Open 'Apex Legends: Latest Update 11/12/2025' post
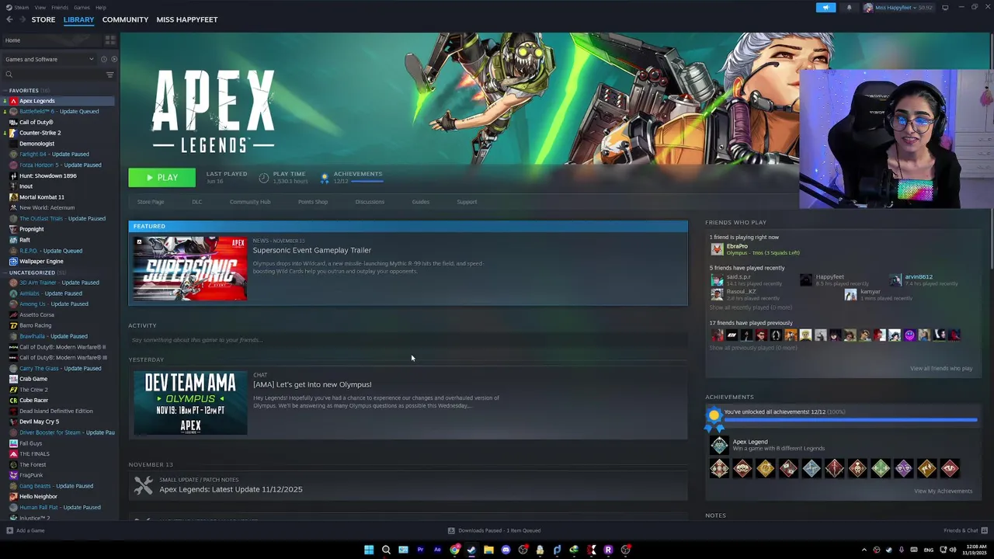 pos(231,489)
